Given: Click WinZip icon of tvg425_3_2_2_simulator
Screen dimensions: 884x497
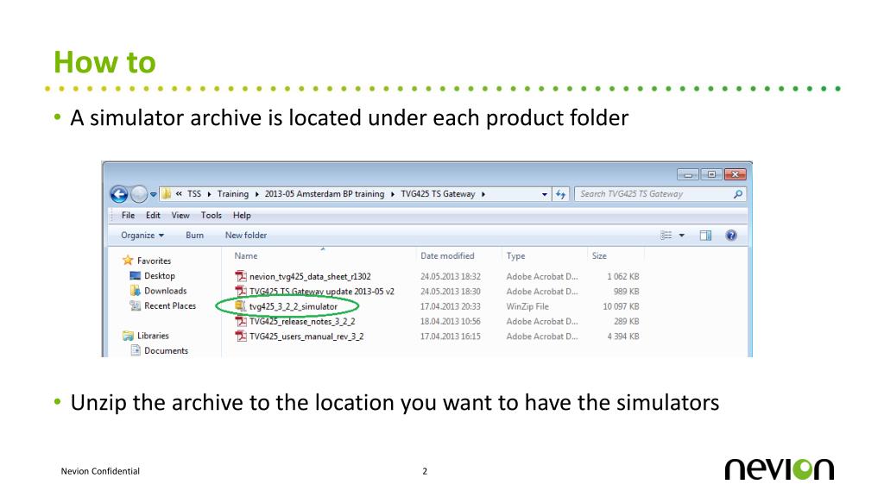Looking at the screenshot, I should pos(241,306).
